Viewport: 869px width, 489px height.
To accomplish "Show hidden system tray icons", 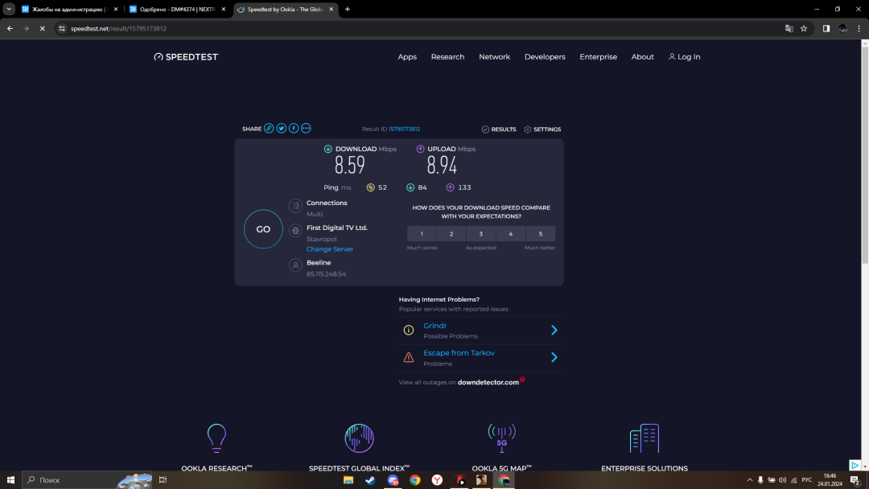I will pyautogui.click(x=750, y=480).
